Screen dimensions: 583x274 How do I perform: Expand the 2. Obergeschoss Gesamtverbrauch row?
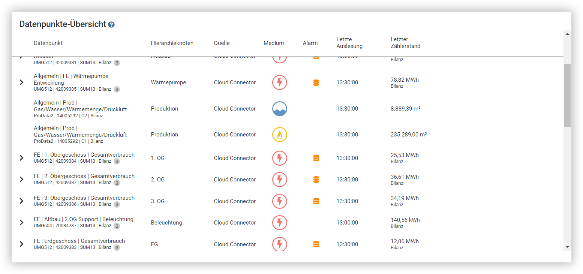[21, 180]
